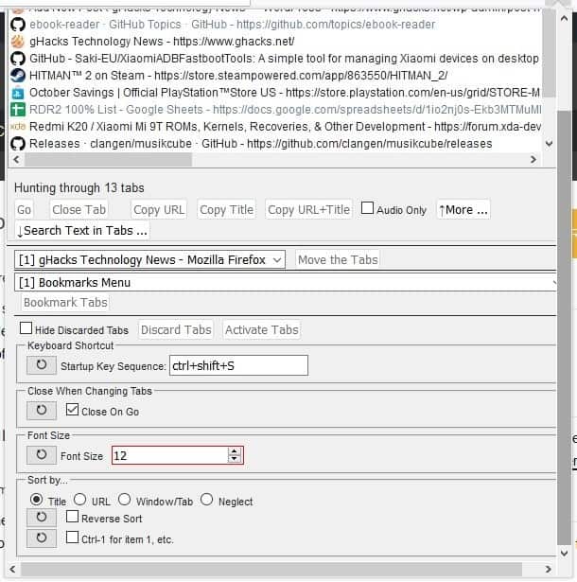Click popup bottom scrollbar right arrow
The image size is (577, 582).
(548, 570)
